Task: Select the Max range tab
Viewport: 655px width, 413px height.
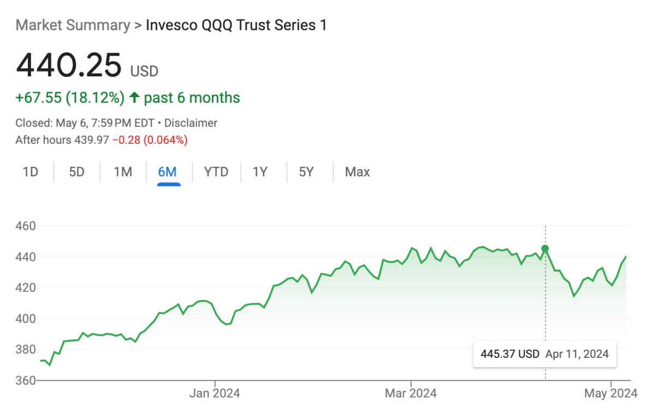Action: (357, 172)
